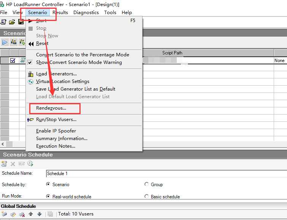Click the Start Time clock icon

click(x=30, y=164)
